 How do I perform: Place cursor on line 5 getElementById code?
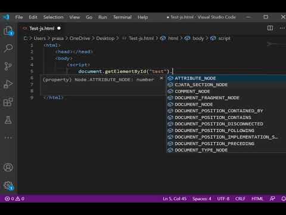pyautogui.click(x=125, y=71)
